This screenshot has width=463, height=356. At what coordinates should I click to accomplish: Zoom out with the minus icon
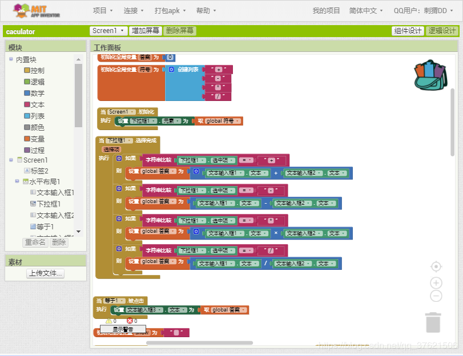pyautogui.click(x=436, y=296)
